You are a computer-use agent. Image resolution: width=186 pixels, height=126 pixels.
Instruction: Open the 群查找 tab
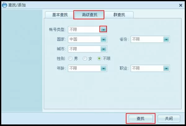point(119,15)
